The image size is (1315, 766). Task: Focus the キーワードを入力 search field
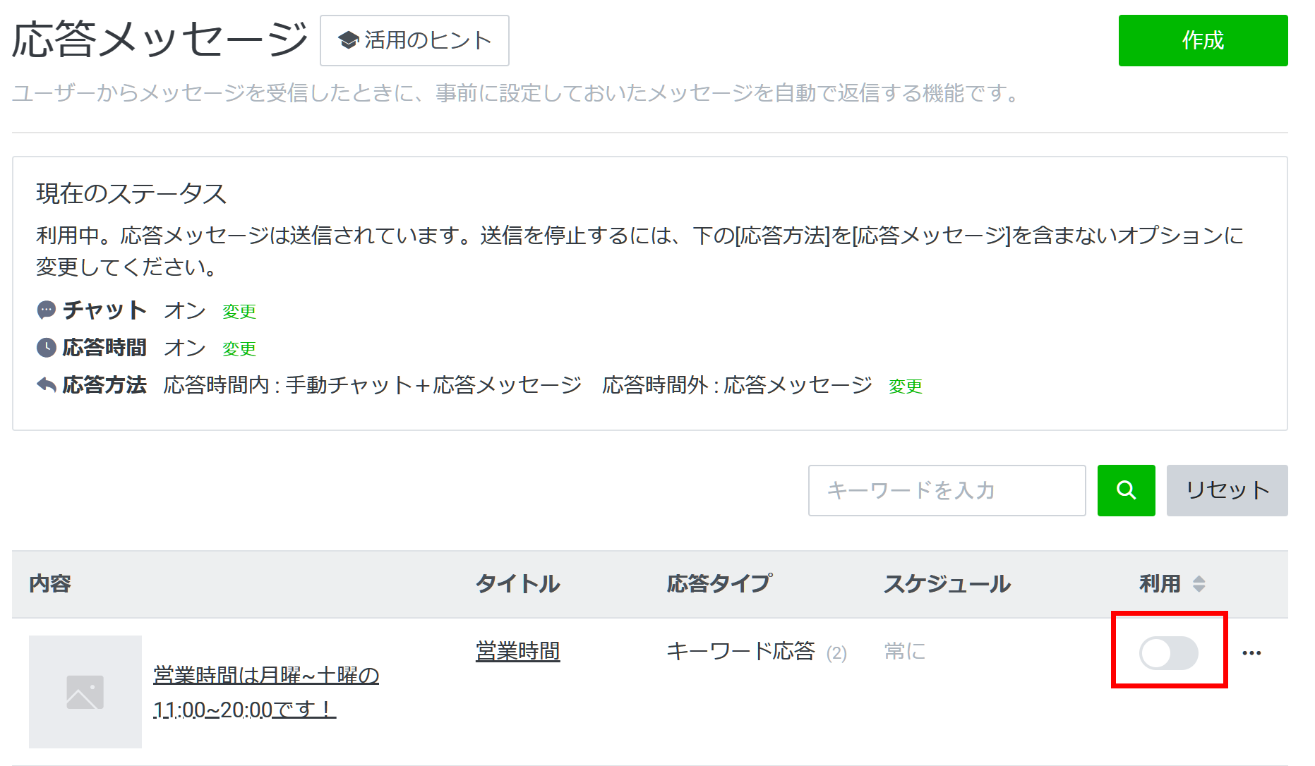946,490
